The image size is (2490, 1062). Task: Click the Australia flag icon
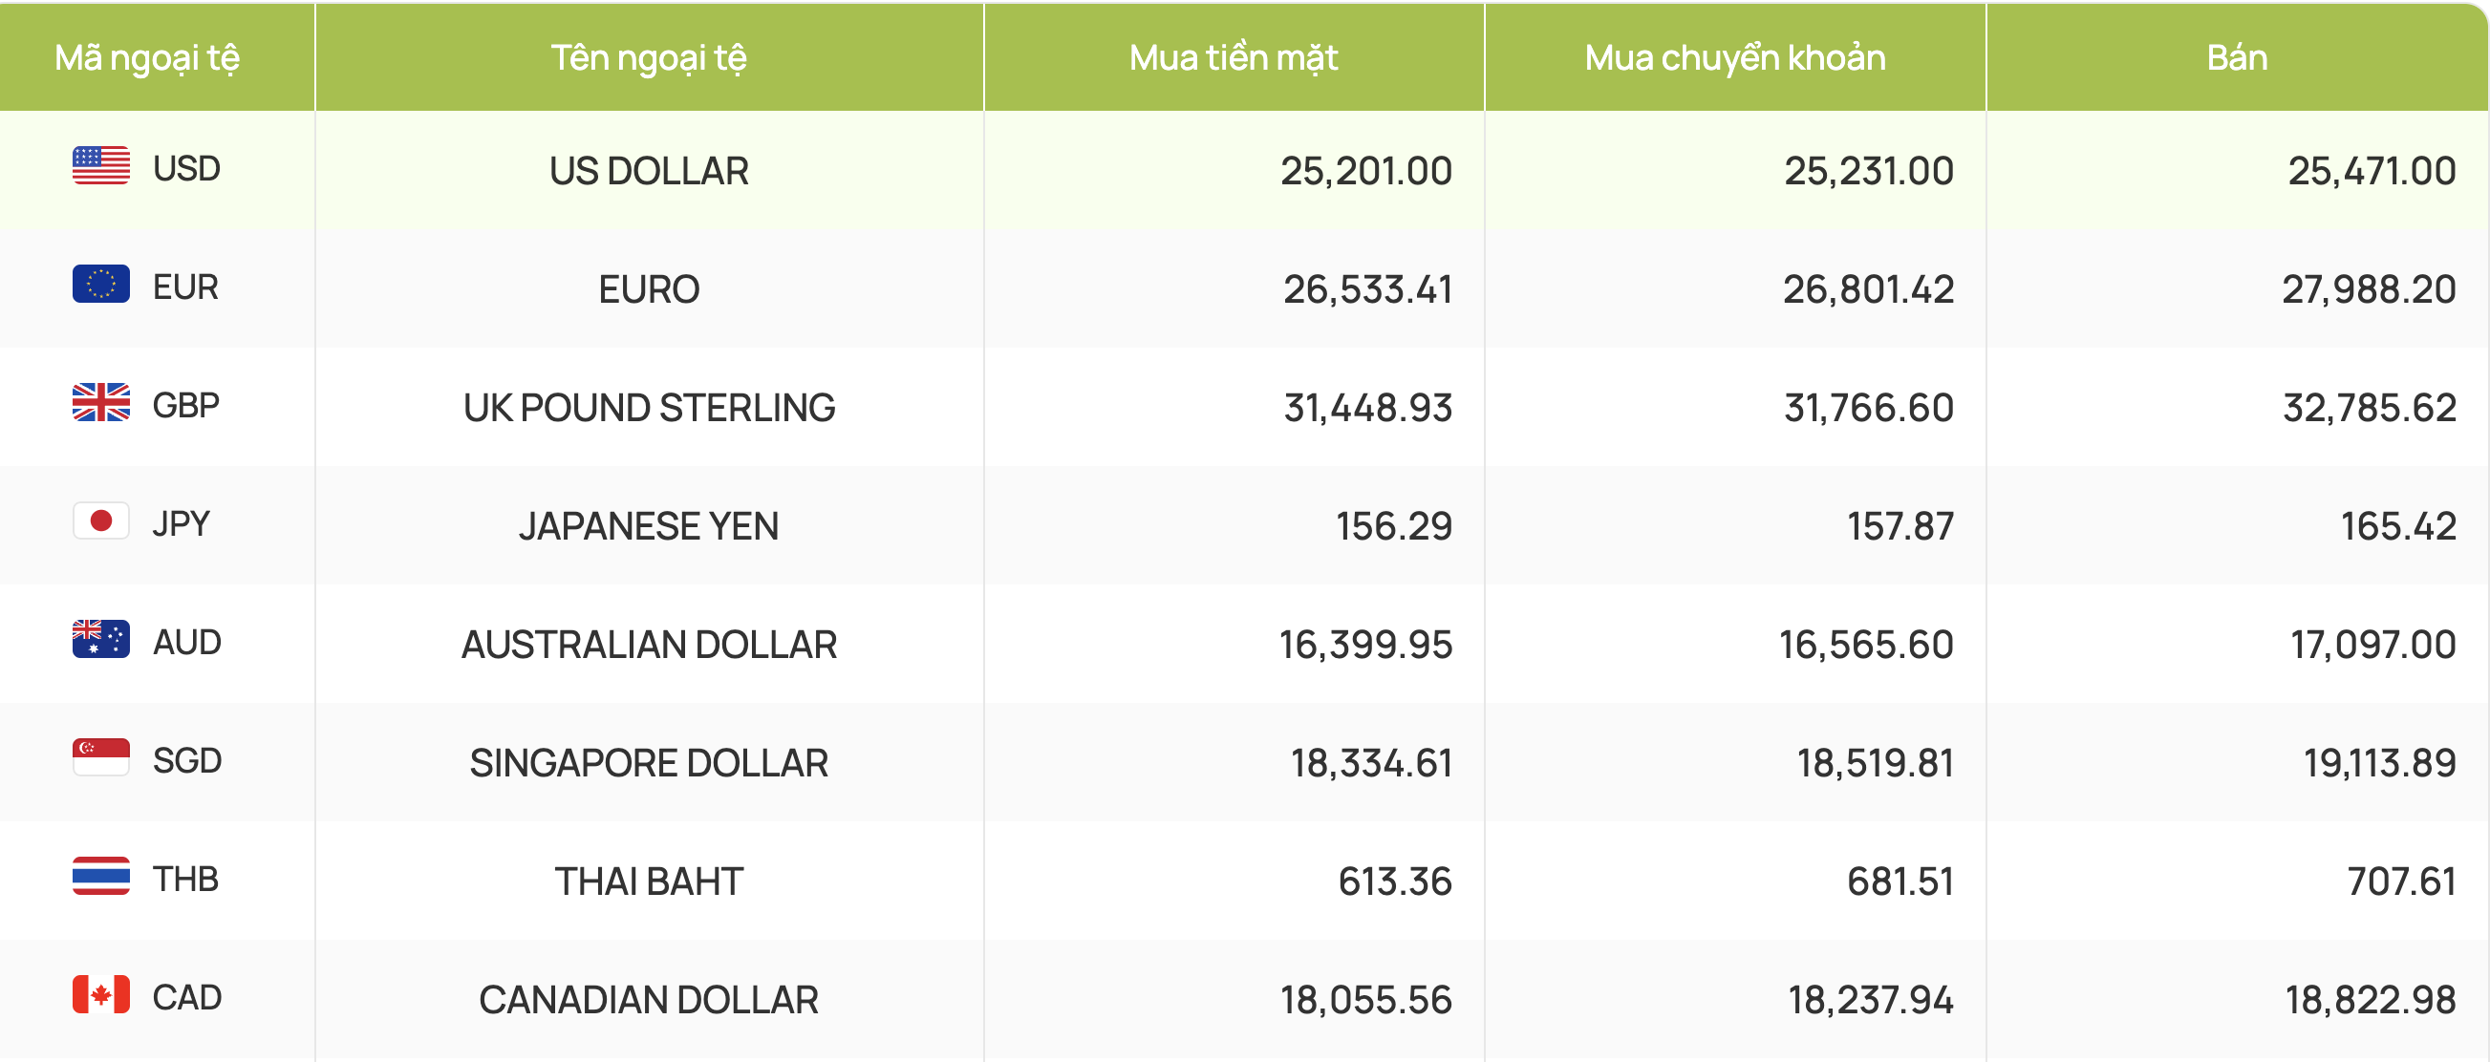tap(100, 640)
